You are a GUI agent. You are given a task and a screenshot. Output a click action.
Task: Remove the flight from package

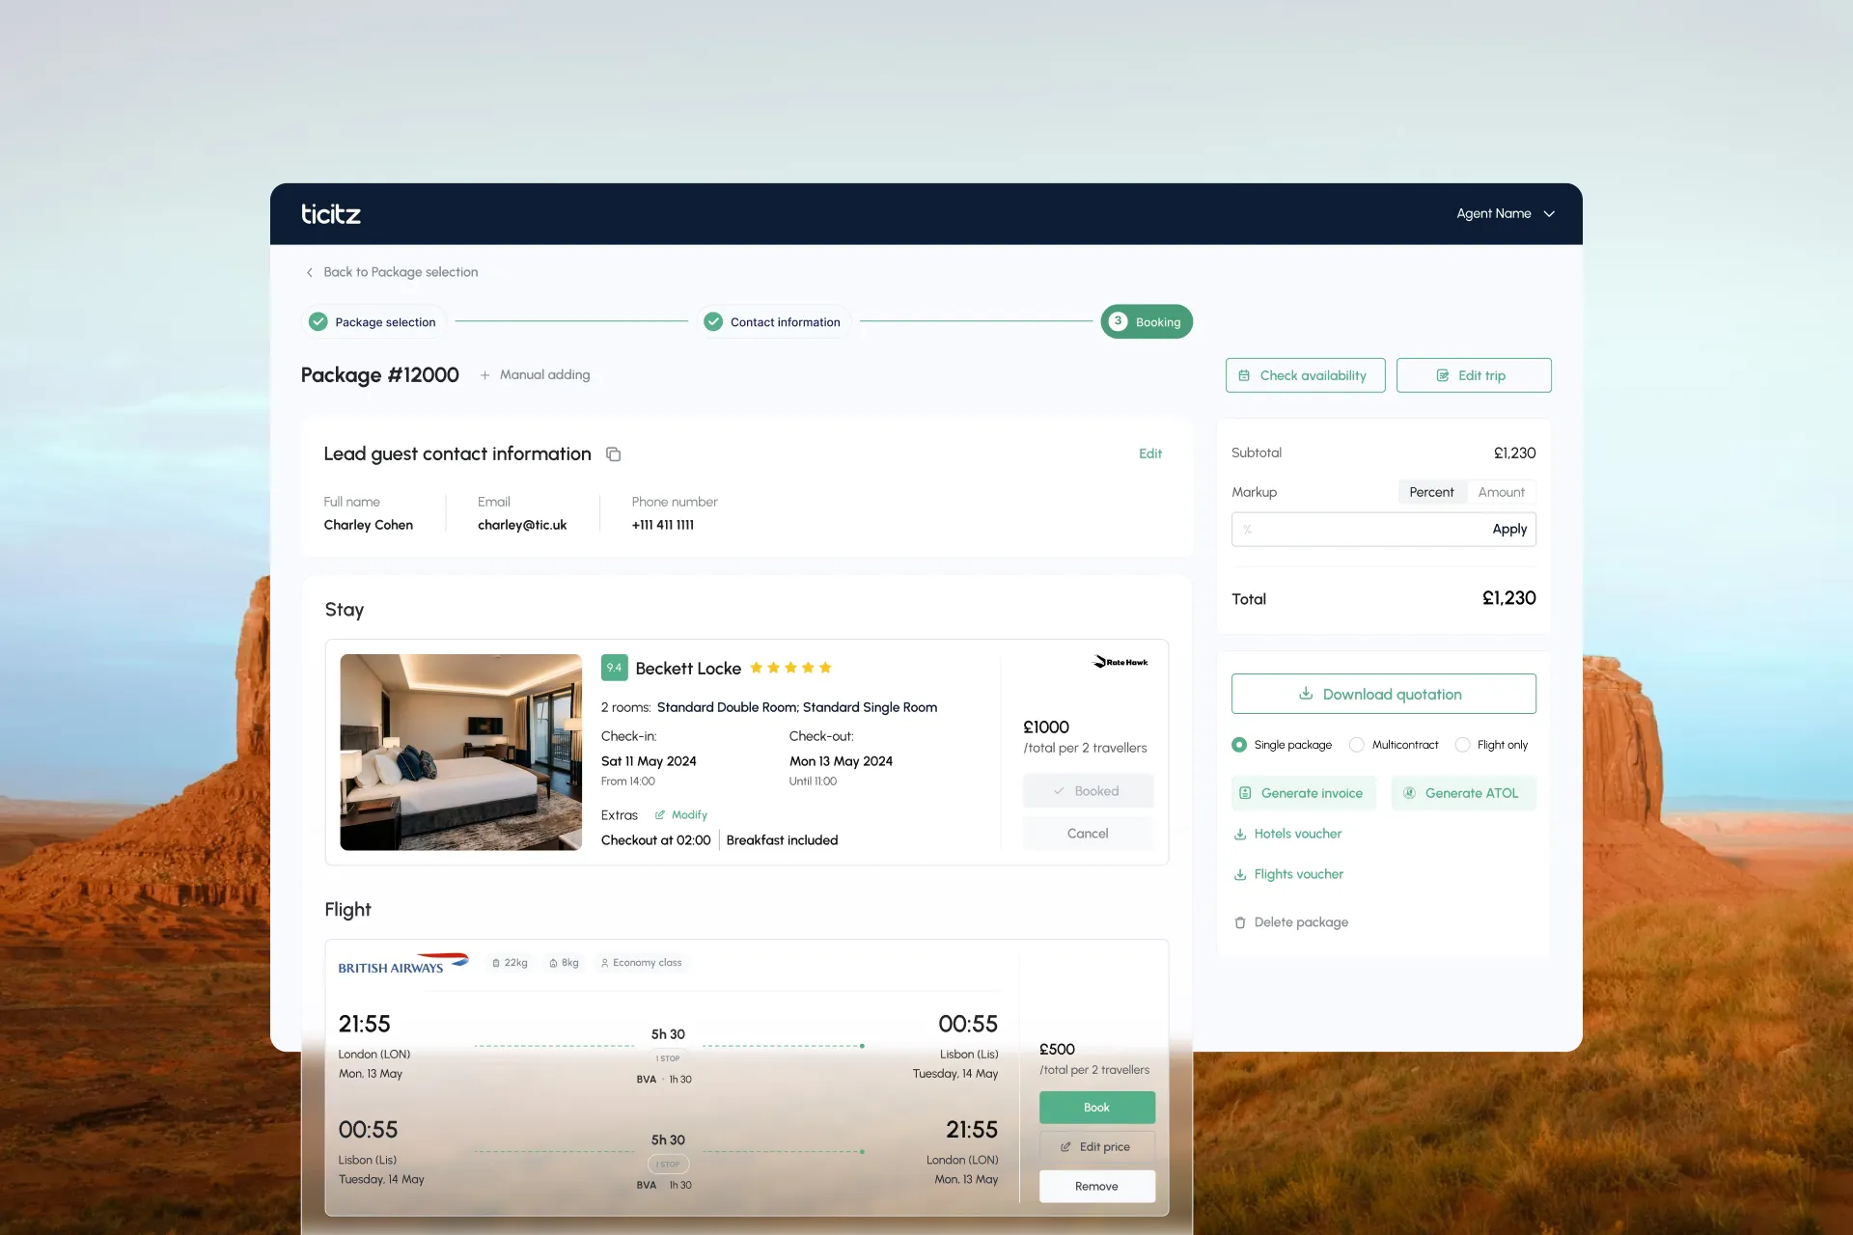(1096, 1187)
